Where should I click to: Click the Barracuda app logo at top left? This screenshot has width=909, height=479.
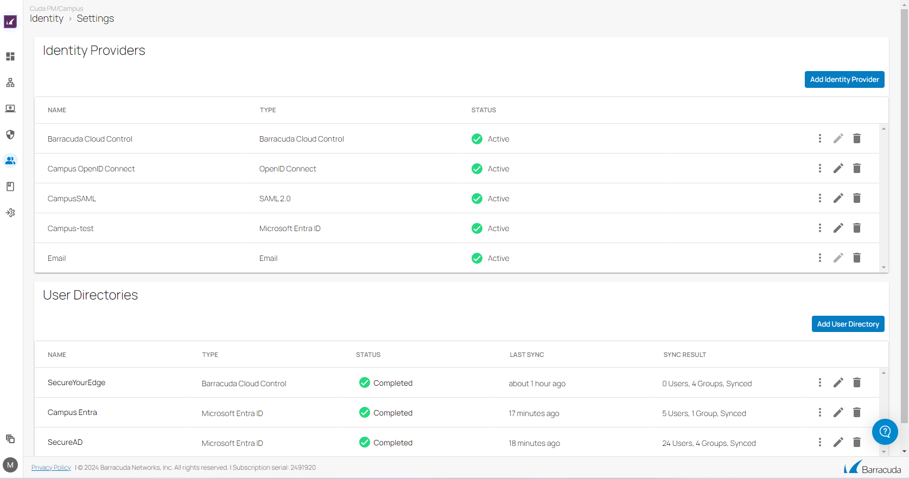point(10,22)
